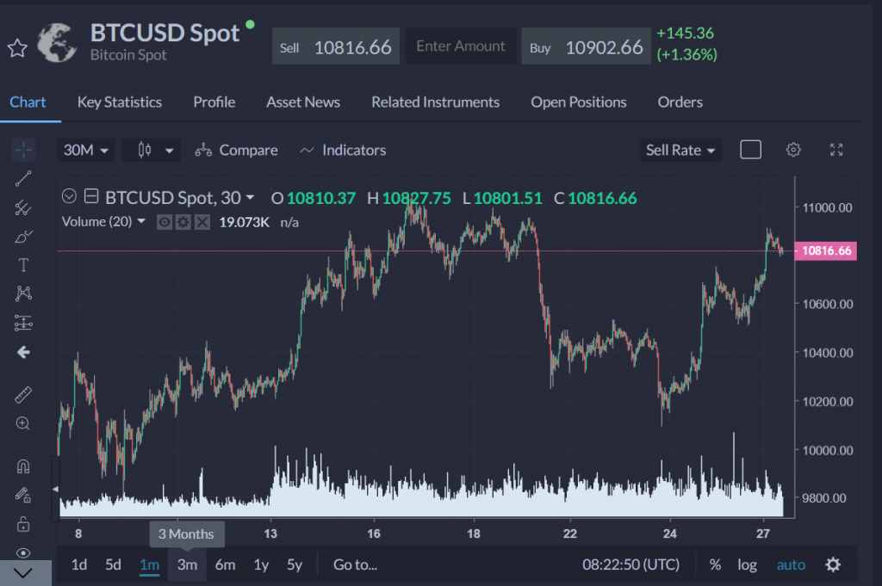The width and height of the screenshot is (882, 586).
Task: Collapse the legend with circled chevron
Action: click(69, 196)
